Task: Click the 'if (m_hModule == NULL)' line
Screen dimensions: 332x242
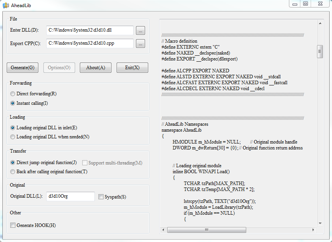Action: 209,213
